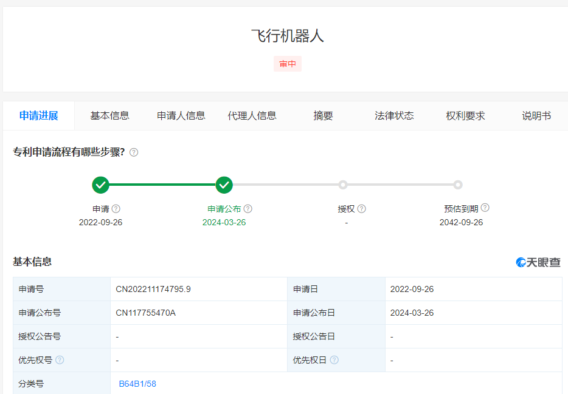Select the 摘要 tab
Screen dimensions: 568x394
pyautogui.click(x=323, y=116)
